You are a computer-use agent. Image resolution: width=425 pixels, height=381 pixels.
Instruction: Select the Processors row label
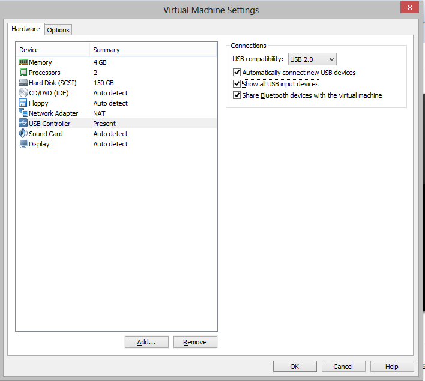click(x=45, y=73)
